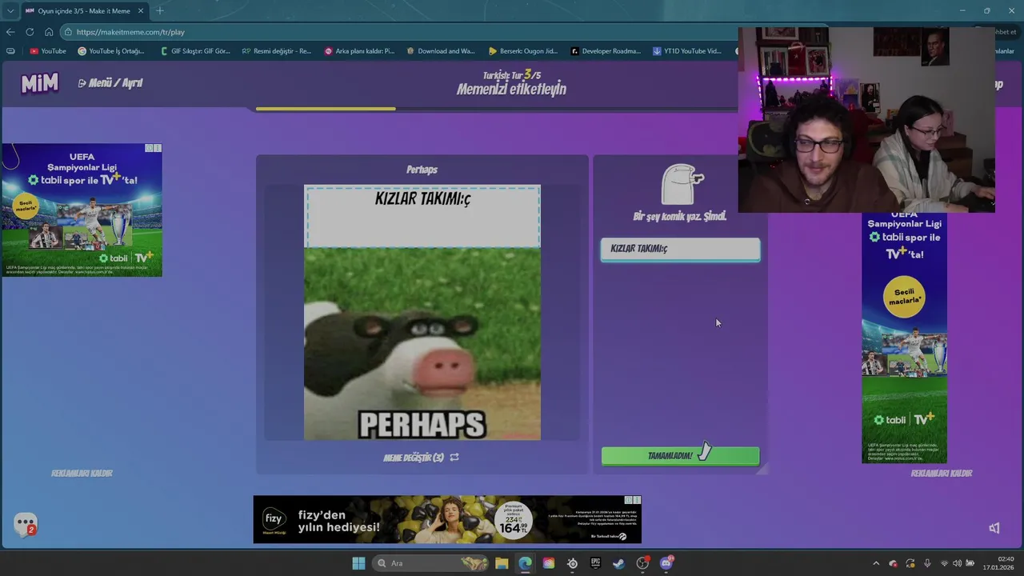Open SteelSeries app on taskbar
The image size is (1024, 576).
pos(572,563)
